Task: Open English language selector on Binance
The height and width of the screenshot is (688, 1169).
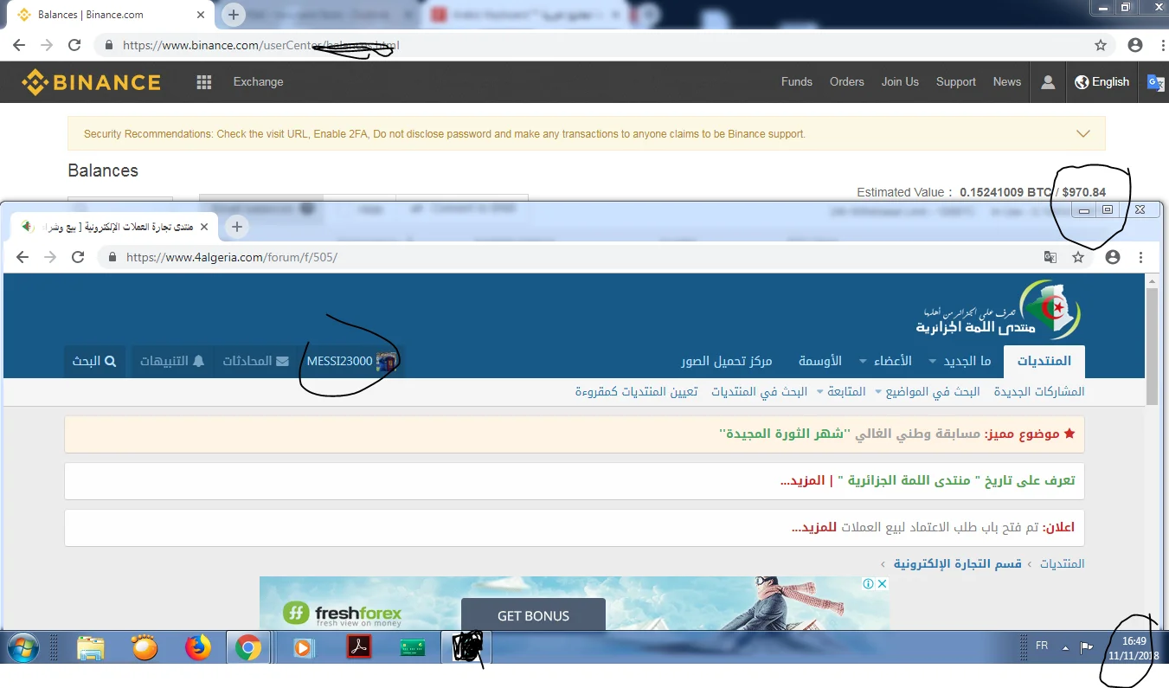Action: click(1102, 82)
